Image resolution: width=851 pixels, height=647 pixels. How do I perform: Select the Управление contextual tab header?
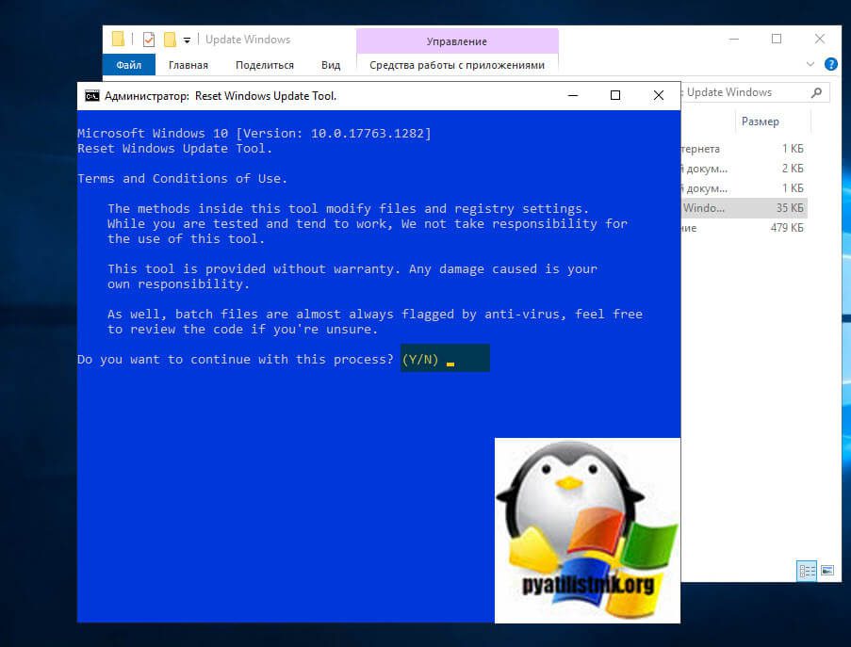pyautogui.click(x=457, y=41)
